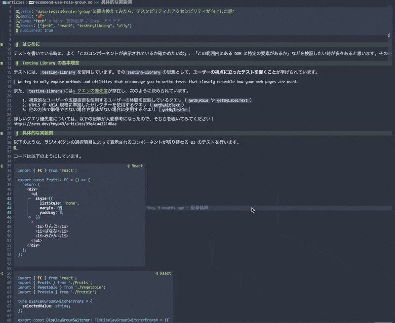Click the gutter sign marker on line 13
This screenshot has width=395, height=323.
coord(2,64)
